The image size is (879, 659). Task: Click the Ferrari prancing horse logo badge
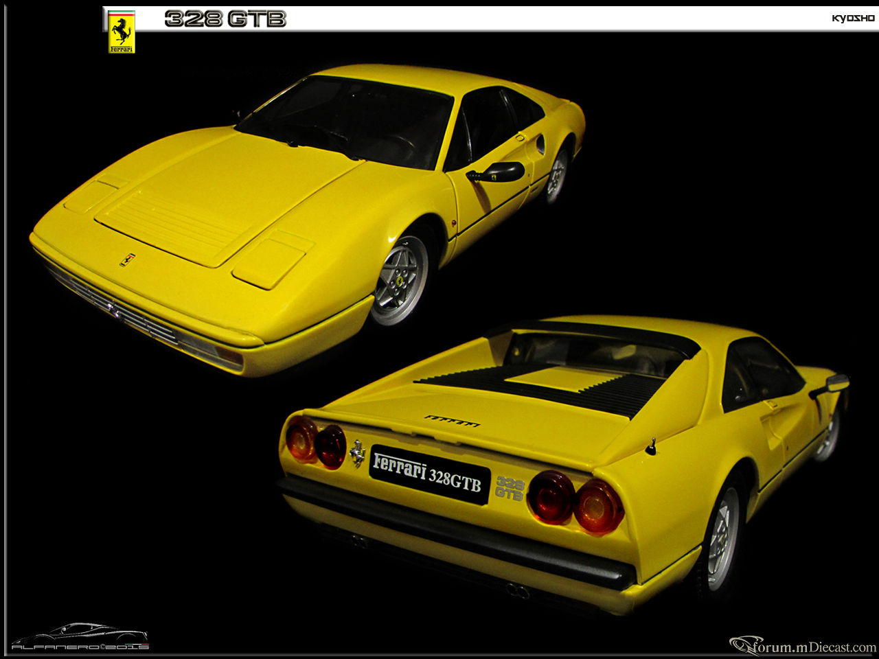point(122,32)
